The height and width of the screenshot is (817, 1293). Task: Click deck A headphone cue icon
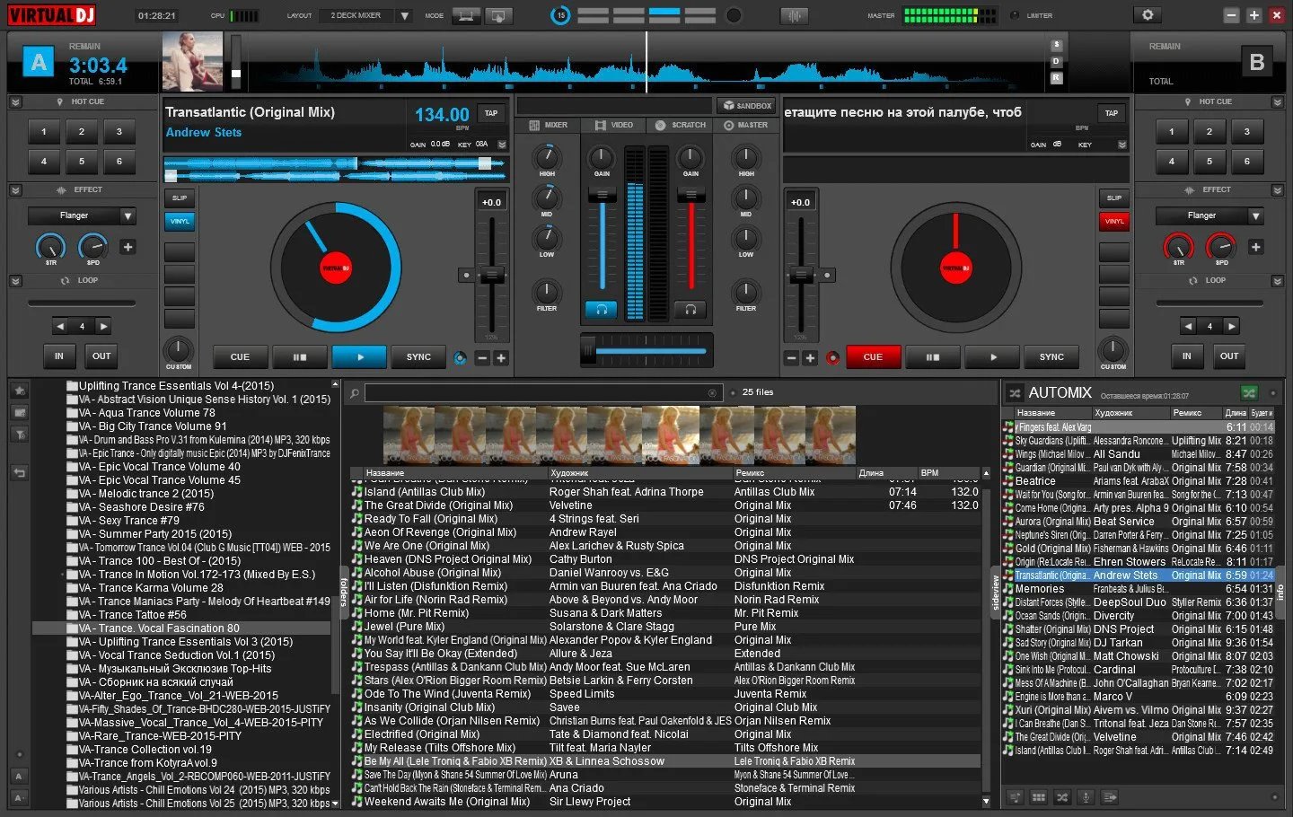click(x=602, y=309)
